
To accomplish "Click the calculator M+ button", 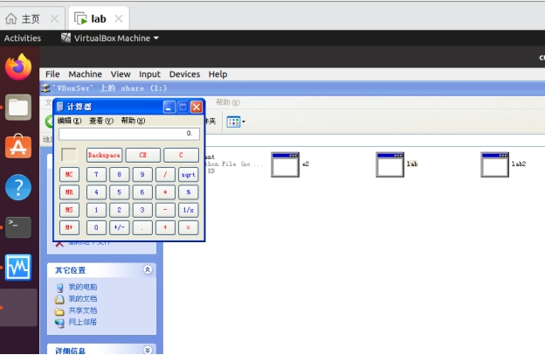I will [69, 227].
